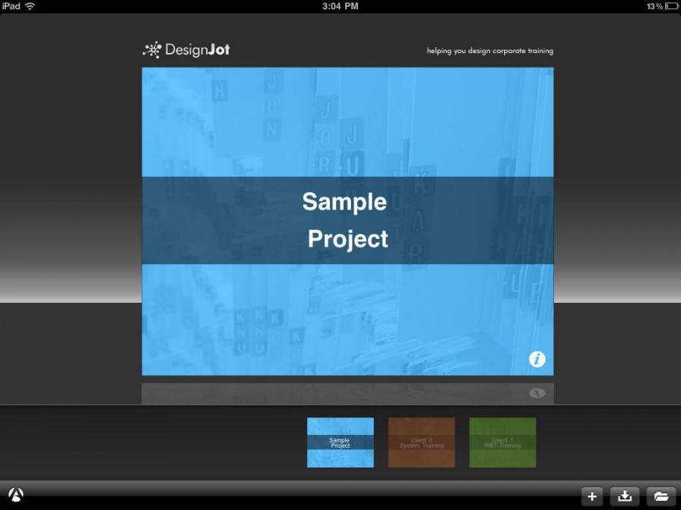The height and width of the screenshot is (510, 681).
Task: Tap the import/download icon in the bottom toolbar
Action: pos(624,496)
